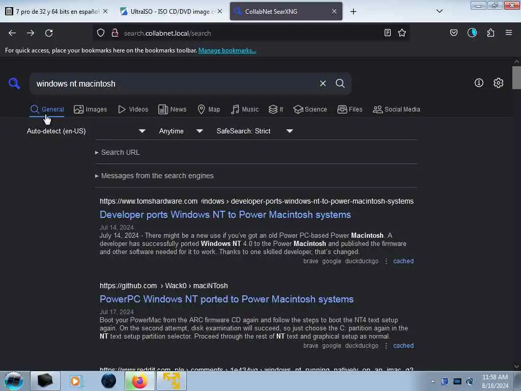Go forward with the browser forward arrow
The width and height of the screenshot is (521, 391).
click(x=31, y=33)
